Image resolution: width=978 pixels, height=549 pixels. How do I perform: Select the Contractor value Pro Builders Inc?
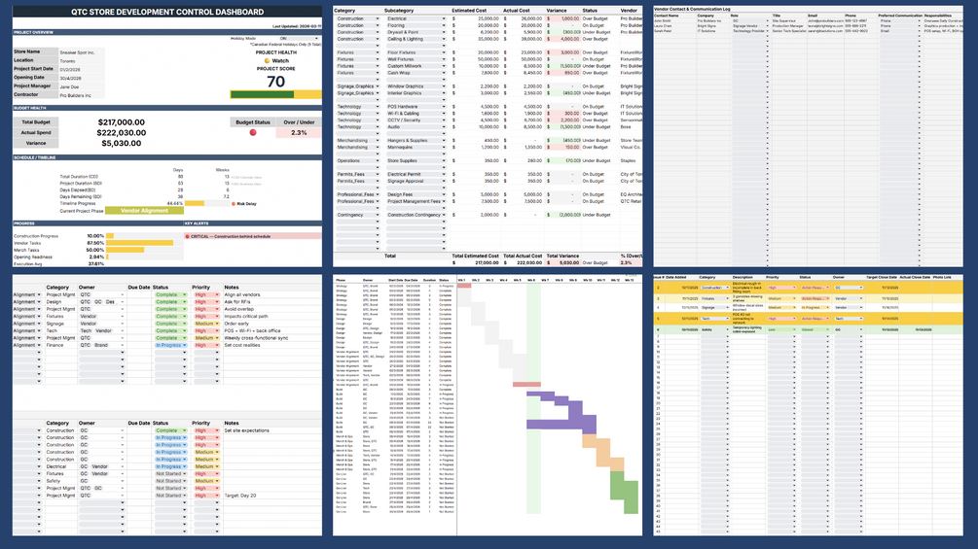click(x=82, y=96)
